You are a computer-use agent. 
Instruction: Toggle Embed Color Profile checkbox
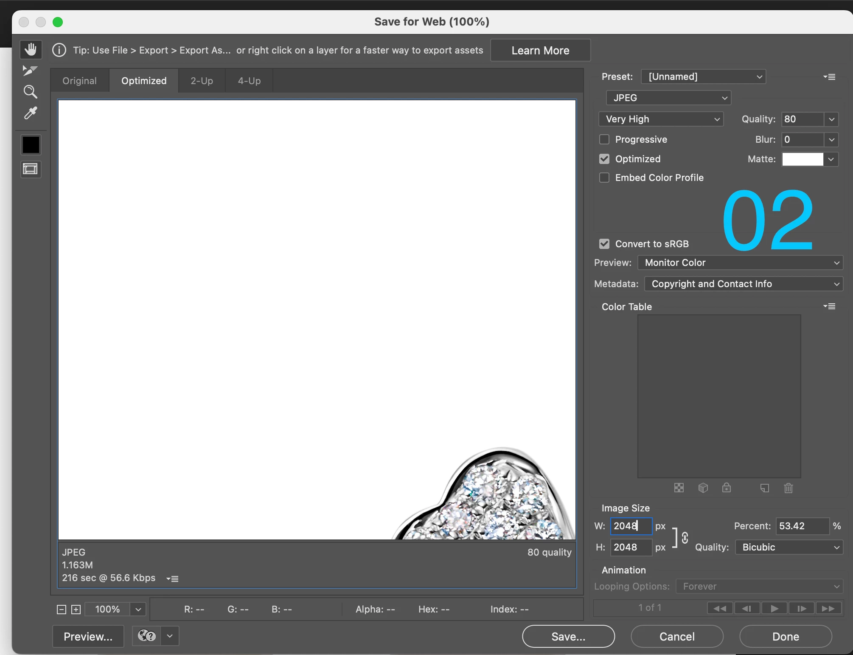coord(604,178)
